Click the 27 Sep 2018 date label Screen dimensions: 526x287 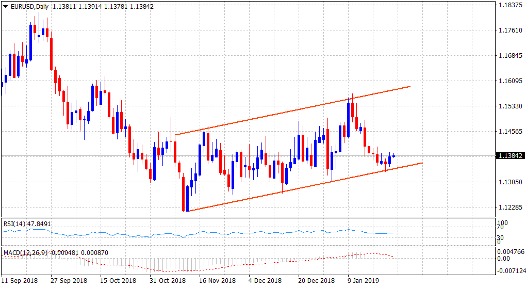69,280
